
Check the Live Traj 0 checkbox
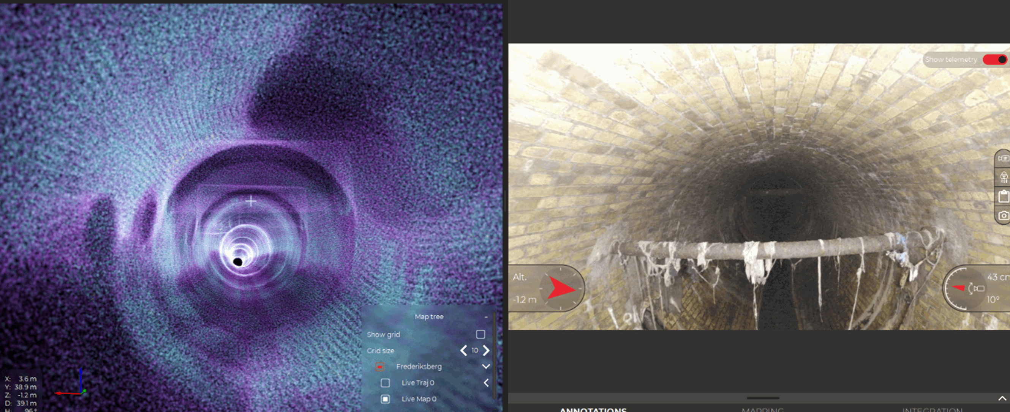coord(386,383)
